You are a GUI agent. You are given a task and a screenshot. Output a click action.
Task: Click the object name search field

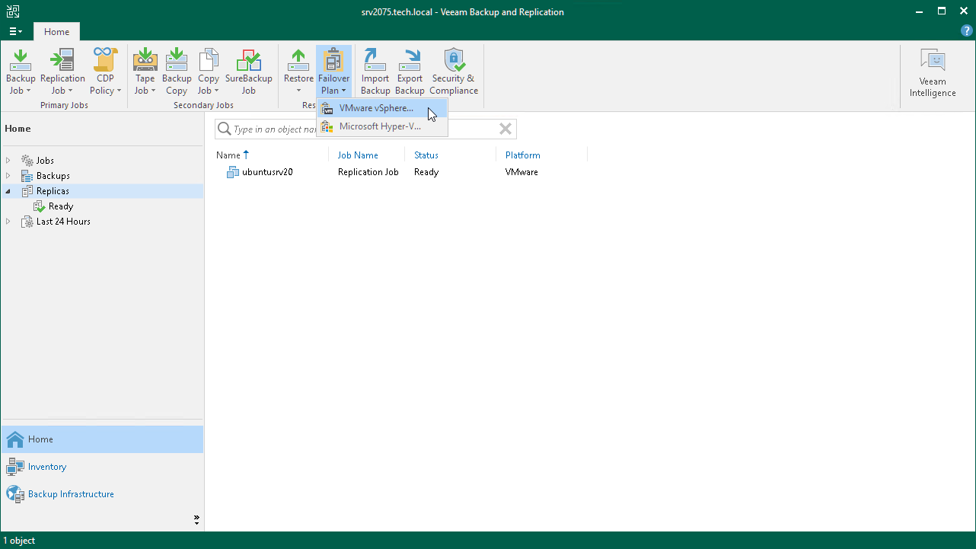[x=365, y=129]
